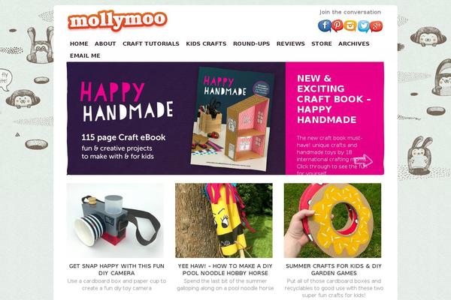Image resolution: width=451 pixels, height=300 pixels.
Task: Open the Pinterest social icon
Action: (x=337, y=25)
